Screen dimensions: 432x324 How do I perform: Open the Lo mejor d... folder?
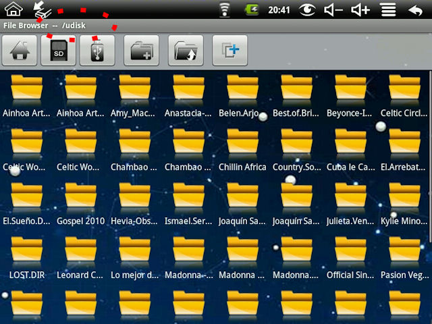point(135,258)
